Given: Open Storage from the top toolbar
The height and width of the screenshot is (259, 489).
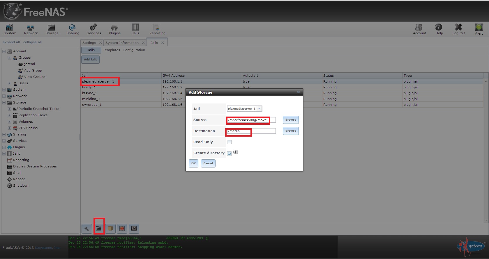Looking at the screenshot, I should (52, 29).
